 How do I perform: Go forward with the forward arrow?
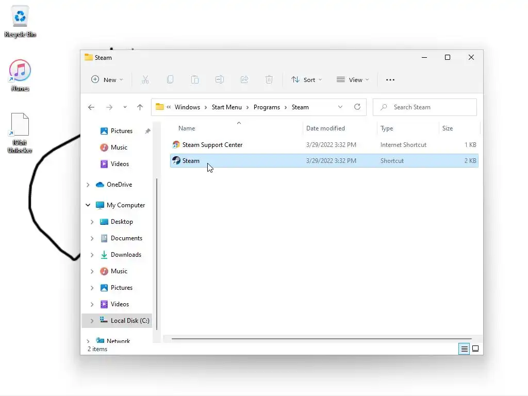(x=109, y=107)
